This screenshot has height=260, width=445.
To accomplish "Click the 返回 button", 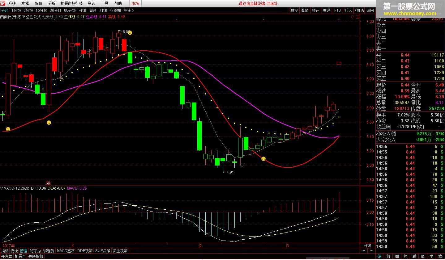I will click(370, 10).
